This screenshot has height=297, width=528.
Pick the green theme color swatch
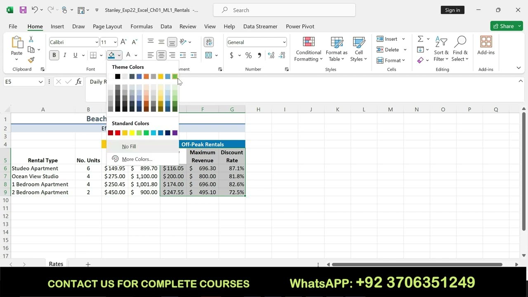click(x=175, y=76)
